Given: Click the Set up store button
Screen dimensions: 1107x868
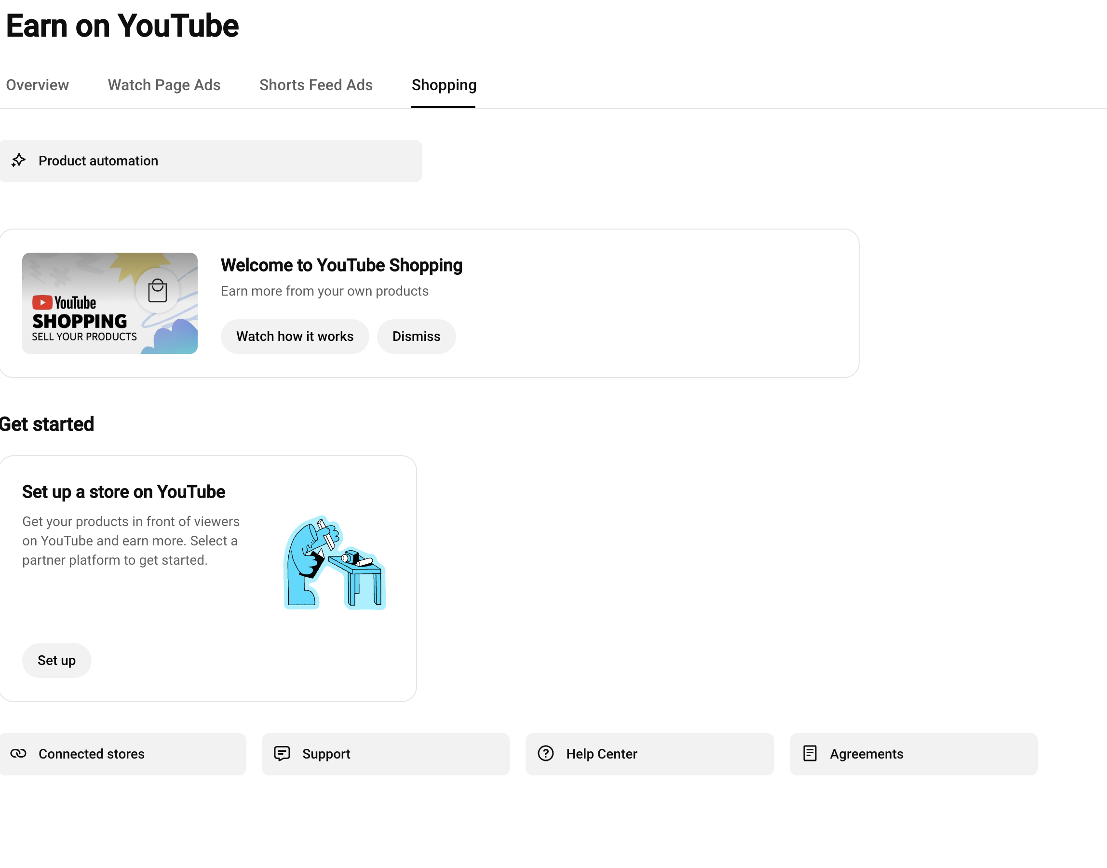Looking at the screenshot, I should click(56, 660).
